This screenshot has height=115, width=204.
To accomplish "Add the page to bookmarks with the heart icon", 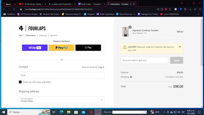I will point(170,9).
